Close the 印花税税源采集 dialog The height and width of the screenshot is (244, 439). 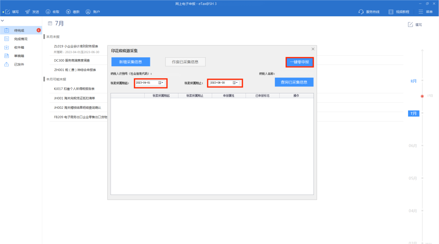[313, 49]
